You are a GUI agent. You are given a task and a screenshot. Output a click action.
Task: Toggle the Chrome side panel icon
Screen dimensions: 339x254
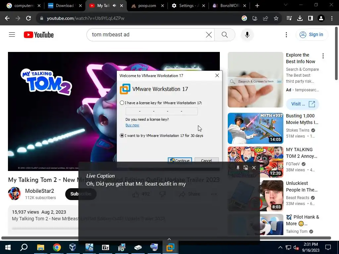coord(311,19)
